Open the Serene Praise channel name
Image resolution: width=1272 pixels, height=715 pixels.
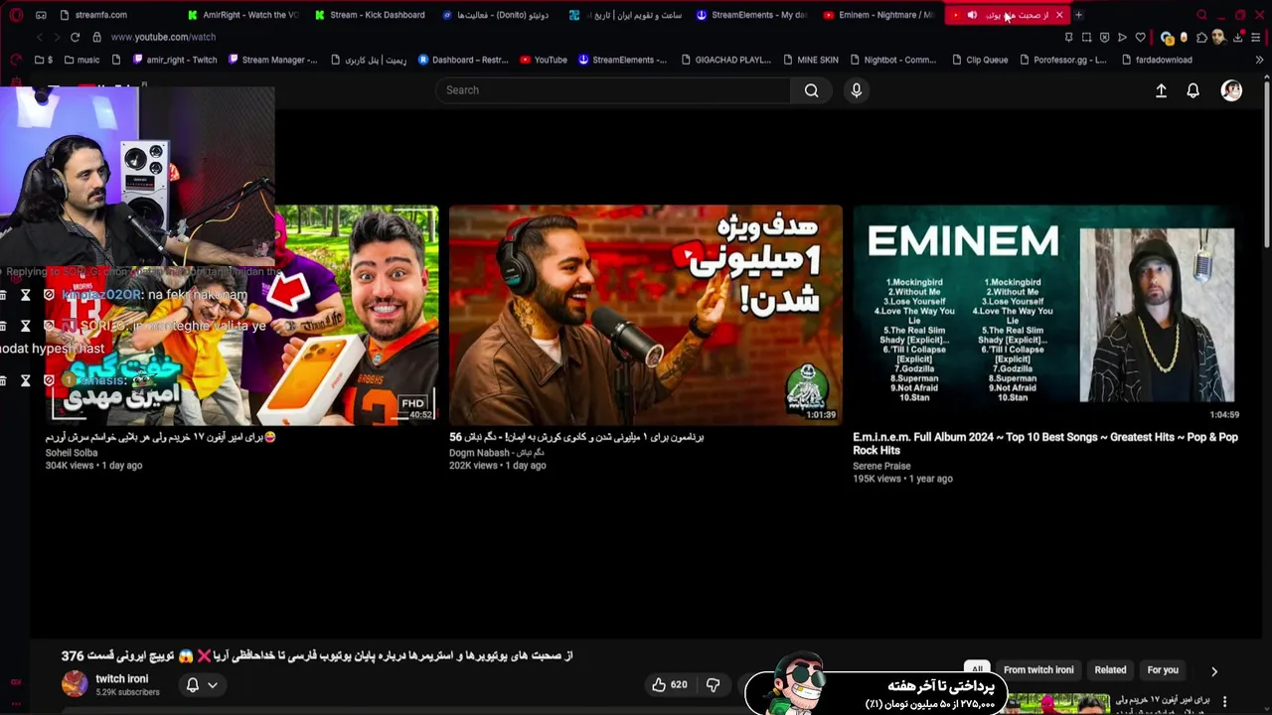[881, 466]
